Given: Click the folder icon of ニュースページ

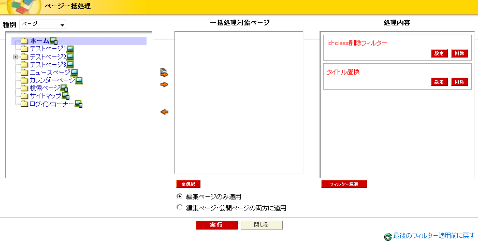Looking at the screenshot, I should coord(24,73).
